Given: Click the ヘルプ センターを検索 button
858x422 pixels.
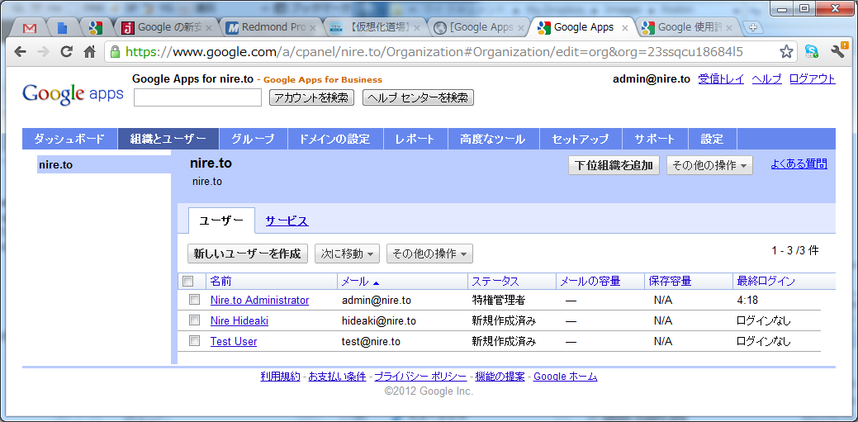Looking at the screenshot, I should (x=418, y=98).
